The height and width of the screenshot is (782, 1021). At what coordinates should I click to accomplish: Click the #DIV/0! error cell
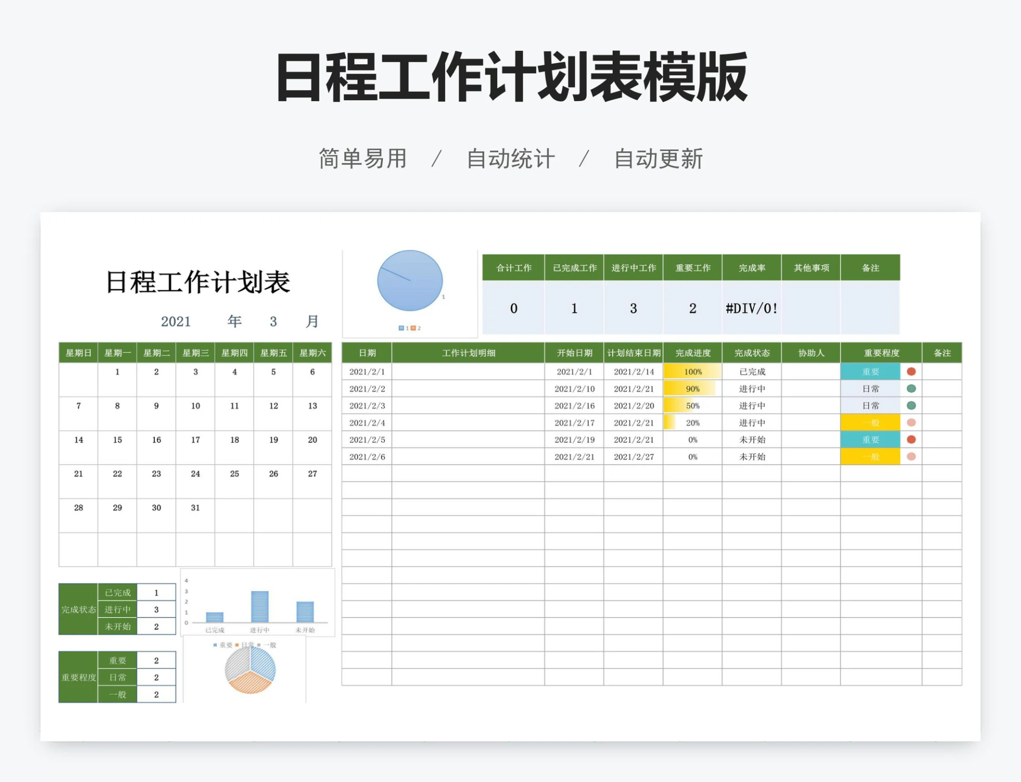pyautogui.click(x=752, y=308)
